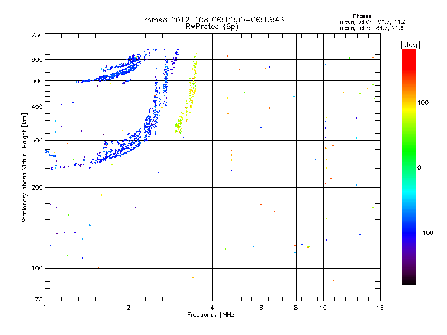Click the black bottom of the colorbar
The width and height of the screenshot is (447, 335).
409,281
